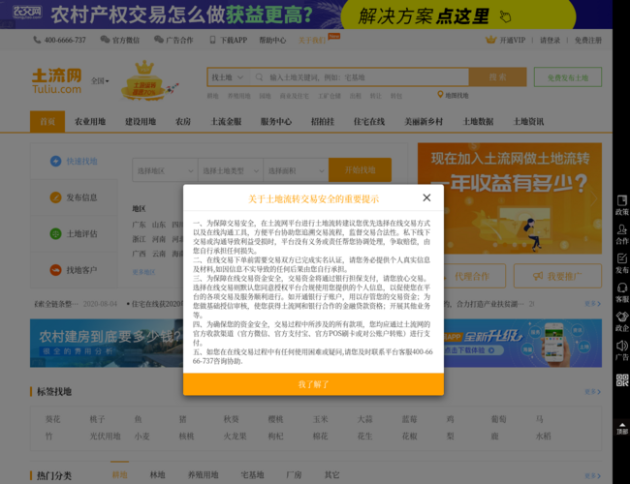
Task: Click the 免费注册 register link
Action: click(587, 40)
